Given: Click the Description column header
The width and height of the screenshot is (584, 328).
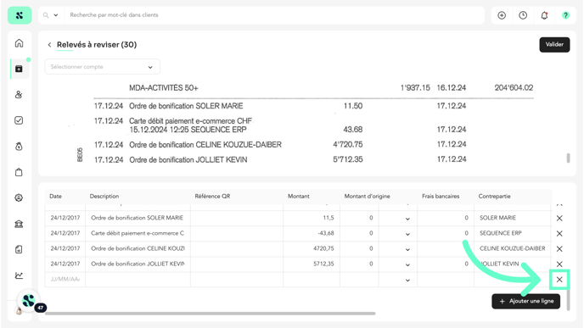Looking at the screenshot, I should pyautogui.click(x=104, y=197).
